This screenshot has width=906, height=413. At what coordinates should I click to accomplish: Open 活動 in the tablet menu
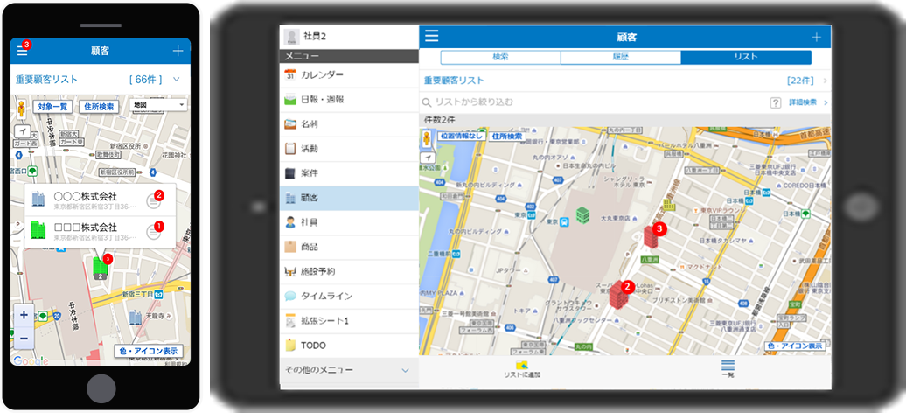coord(350,149)
